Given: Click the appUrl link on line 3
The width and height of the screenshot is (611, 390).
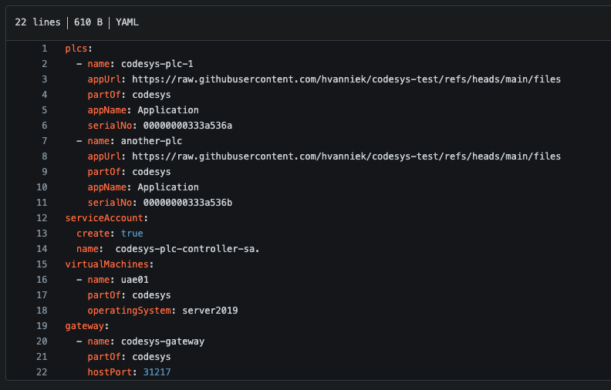Looking at the screenshot, I should coord(346,79).
